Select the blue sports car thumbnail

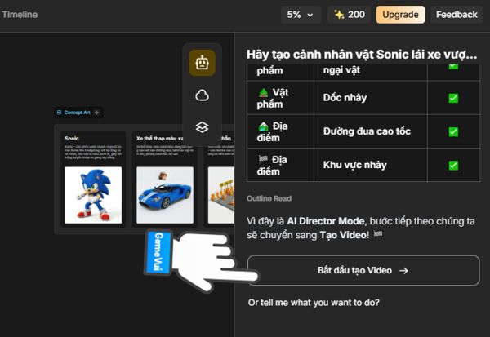click(x=165, y=195)
